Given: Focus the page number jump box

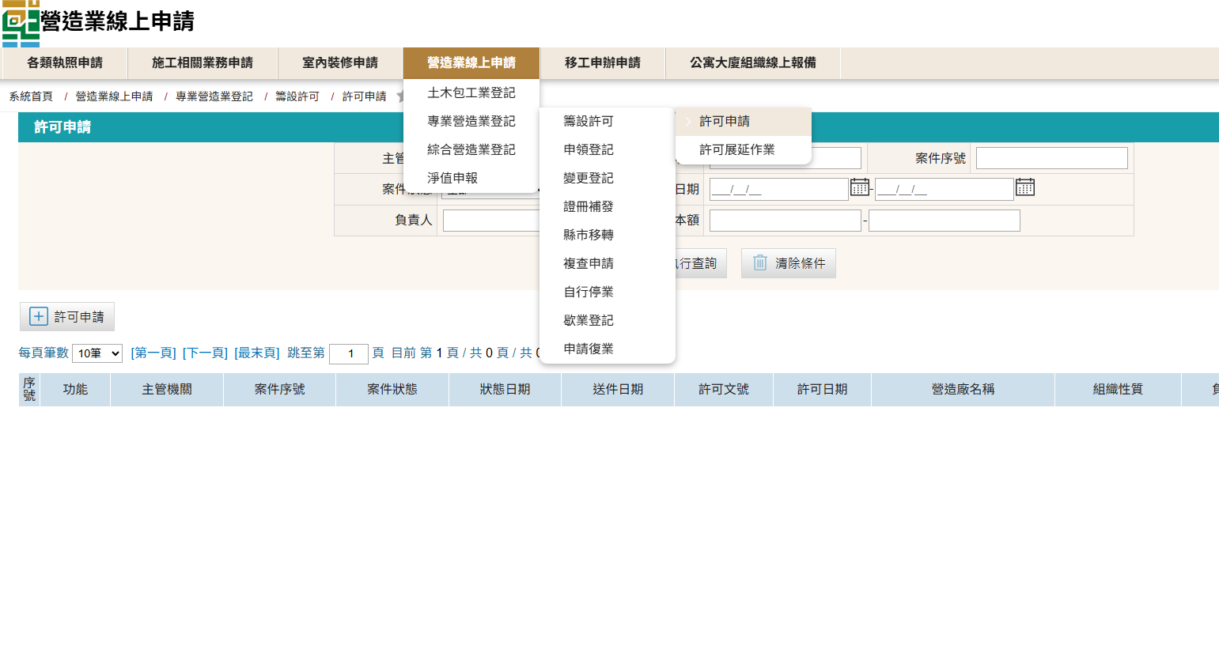Looking at the screenshot, I should pos(349,353).
